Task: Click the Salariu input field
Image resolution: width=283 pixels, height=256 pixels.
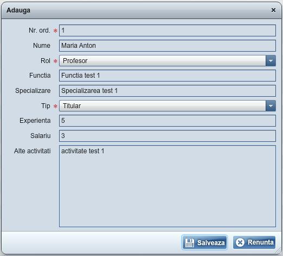Action: [168, 136]
